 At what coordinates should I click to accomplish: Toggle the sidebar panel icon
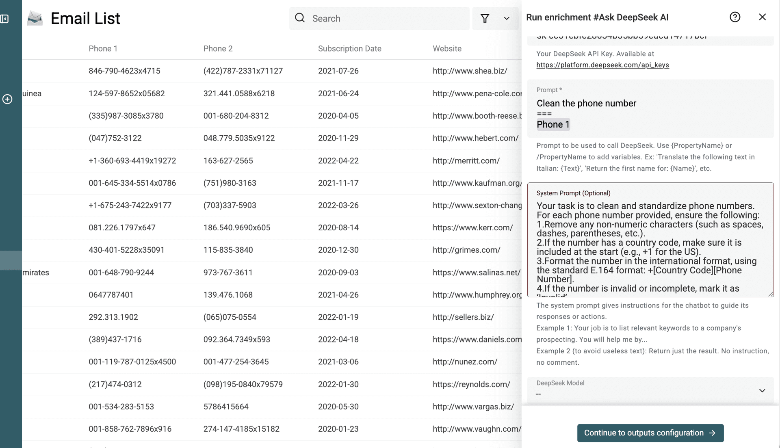tap(4, 19)
